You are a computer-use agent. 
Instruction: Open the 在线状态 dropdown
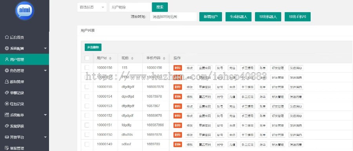click(92, 7)
